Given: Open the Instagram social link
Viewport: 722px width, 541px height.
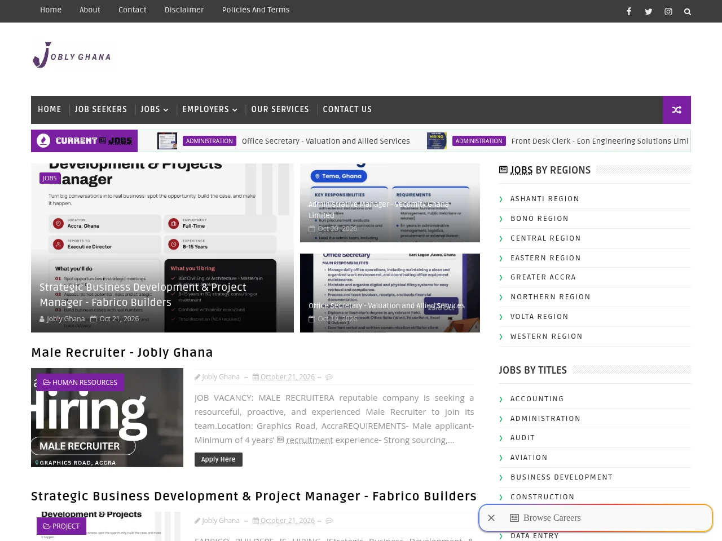Looking at the screenshot, I should tap(668, 11).
